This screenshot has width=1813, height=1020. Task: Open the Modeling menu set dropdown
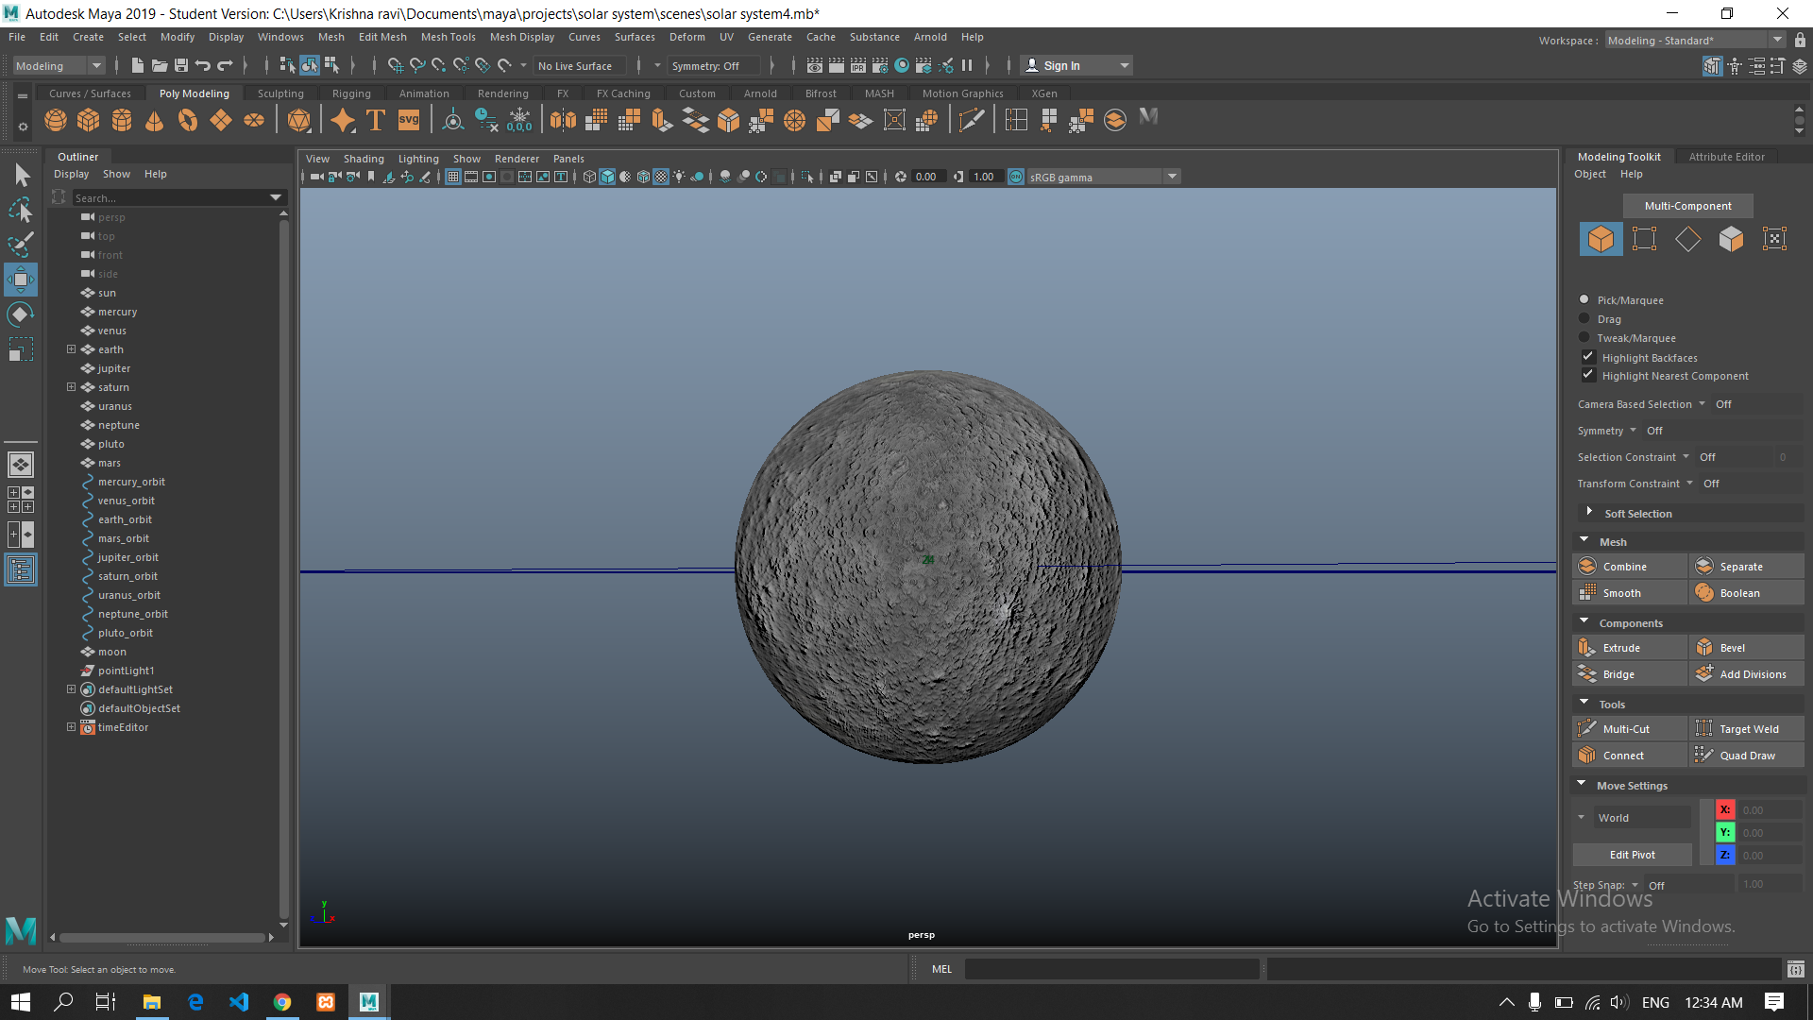[59, 65]
